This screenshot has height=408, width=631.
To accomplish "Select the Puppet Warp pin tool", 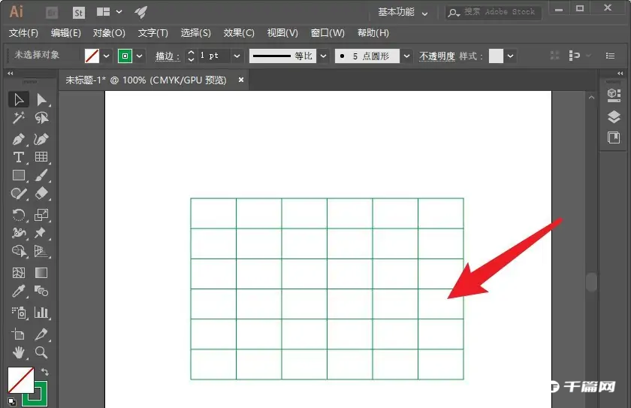I will click(41, 233).
